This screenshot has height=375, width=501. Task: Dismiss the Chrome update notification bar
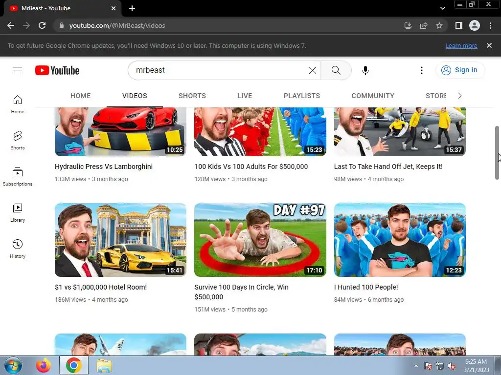pyautogui.click(x=489, y=45)
